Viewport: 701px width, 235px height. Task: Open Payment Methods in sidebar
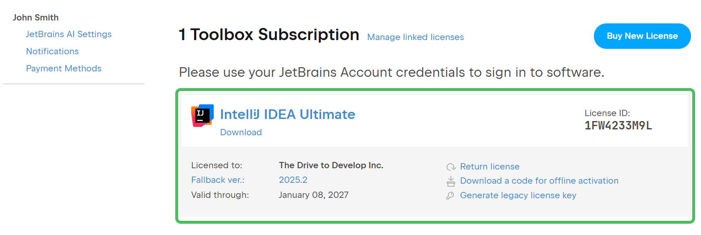coord(64,68)
